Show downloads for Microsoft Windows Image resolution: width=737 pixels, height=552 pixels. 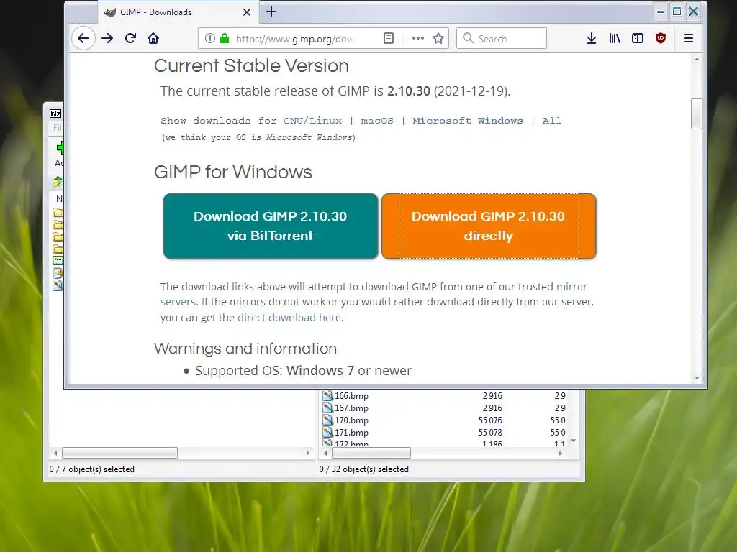click(x=468, y=121)
